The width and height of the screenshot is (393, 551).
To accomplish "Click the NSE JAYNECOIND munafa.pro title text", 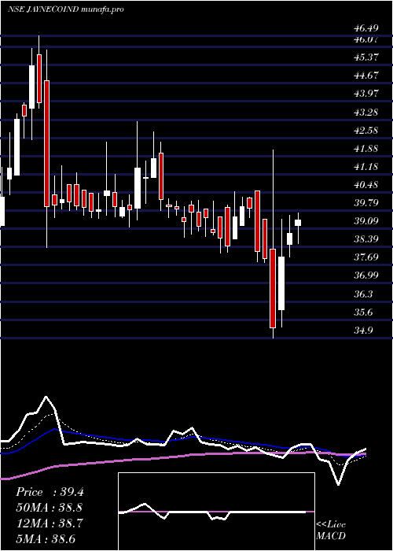I will point(65,9).
